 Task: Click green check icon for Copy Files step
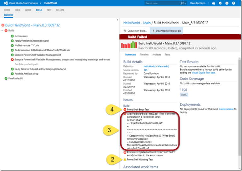pyautogui.click(x=12, y=69)
